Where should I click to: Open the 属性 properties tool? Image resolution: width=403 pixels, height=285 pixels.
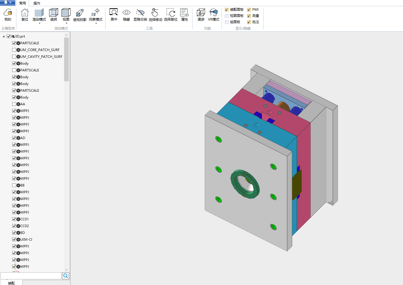(185, 15)
